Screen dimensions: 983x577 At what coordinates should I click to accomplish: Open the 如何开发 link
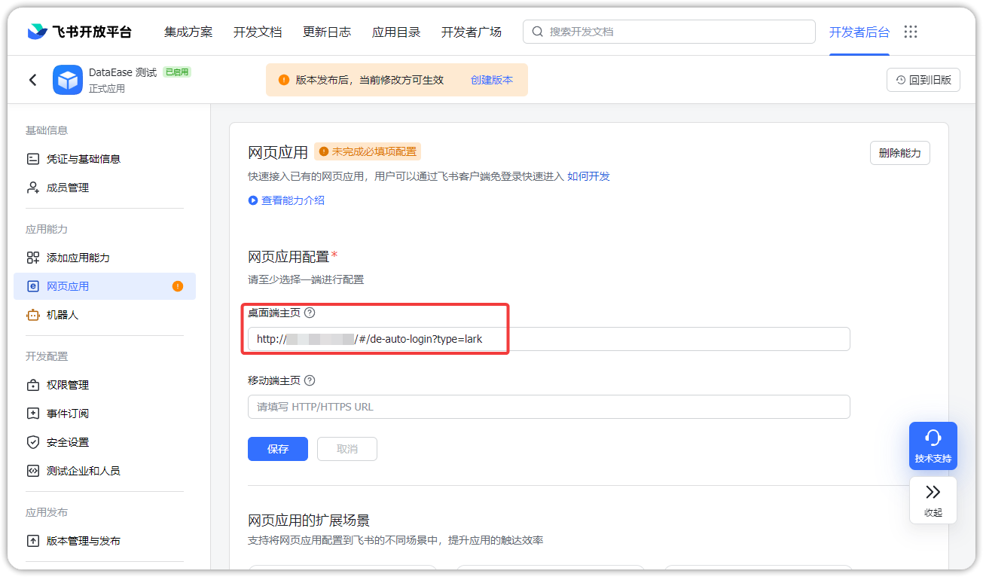[588, 176]
